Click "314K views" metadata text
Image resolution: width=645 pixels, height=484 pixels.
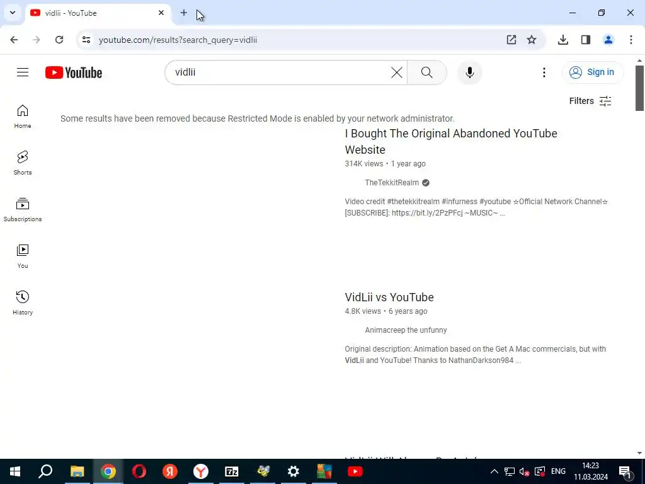(363, 164)
